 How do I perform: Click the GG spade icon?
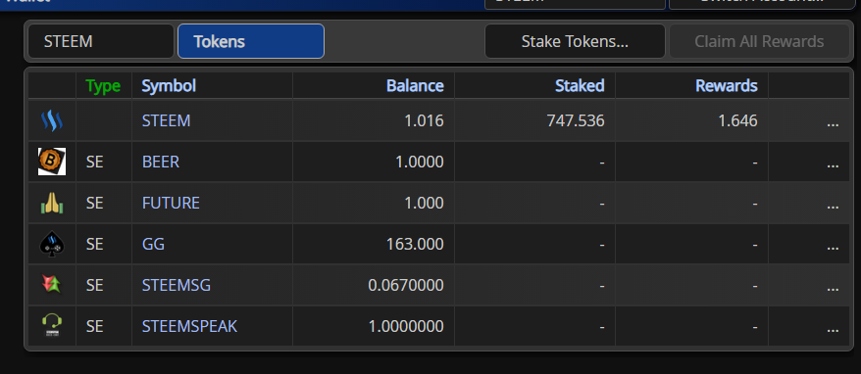(52, 244)
